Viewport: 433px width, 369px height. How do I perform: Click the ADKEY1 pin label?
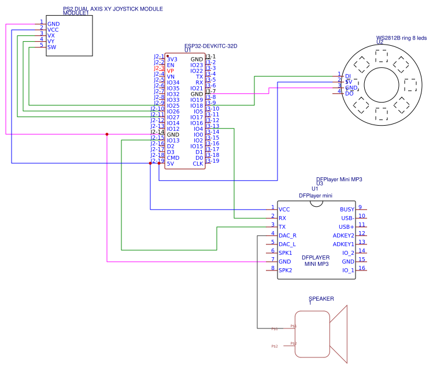(343, 244)
